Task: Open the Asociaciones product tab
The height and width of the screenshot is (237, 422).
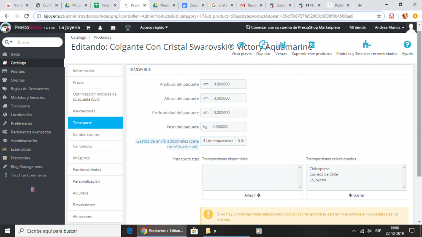Action: [95, 111]
